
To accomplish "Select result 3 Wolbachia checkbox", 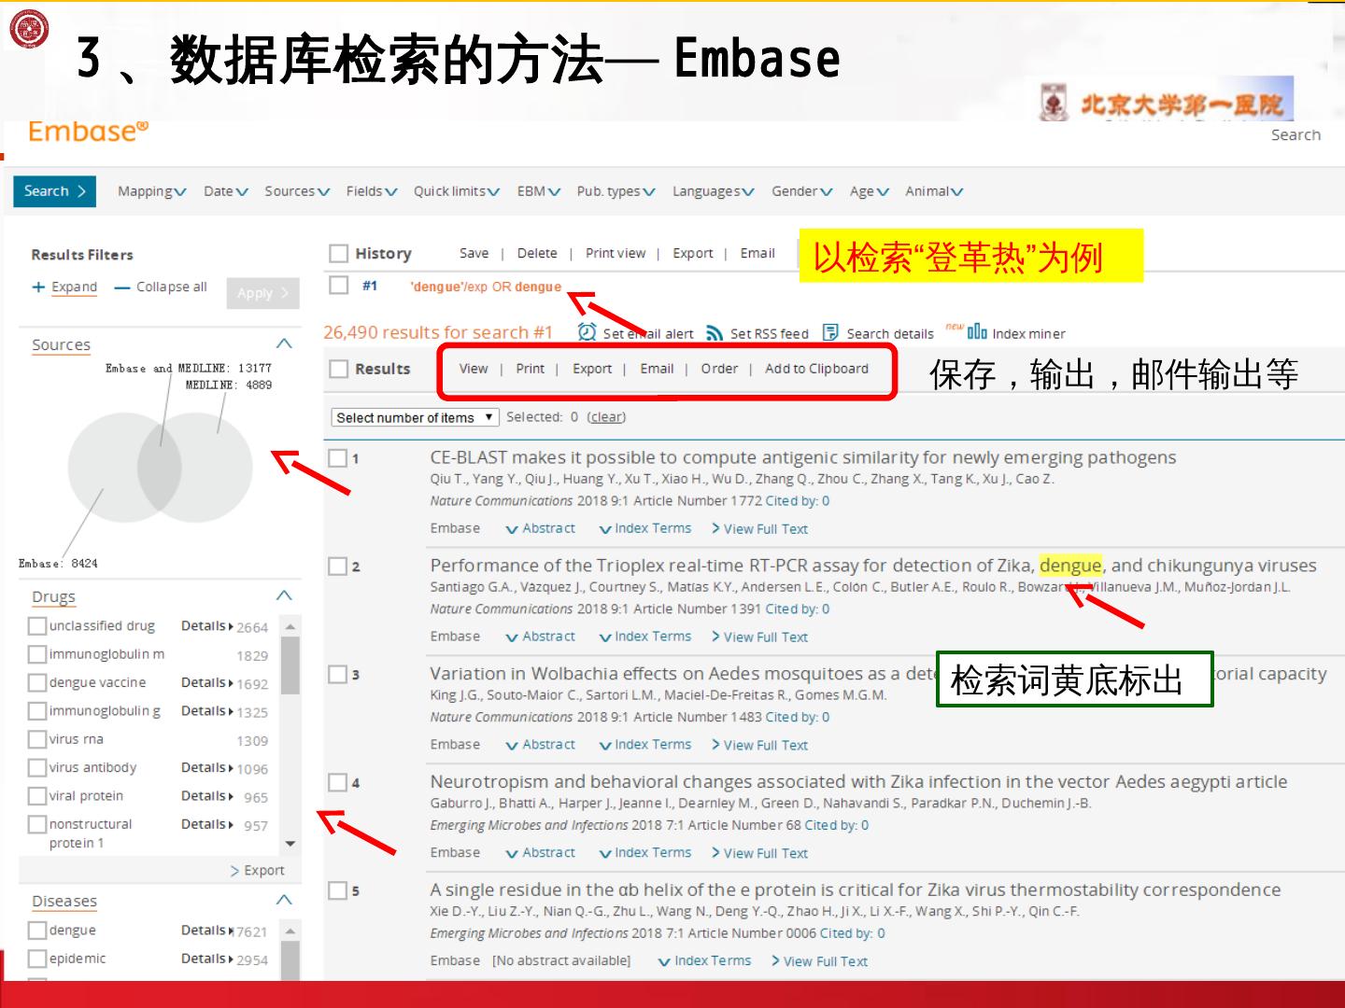I will [x=338, y=675].
